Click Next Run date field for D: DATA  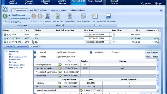(x=97, y=35)
